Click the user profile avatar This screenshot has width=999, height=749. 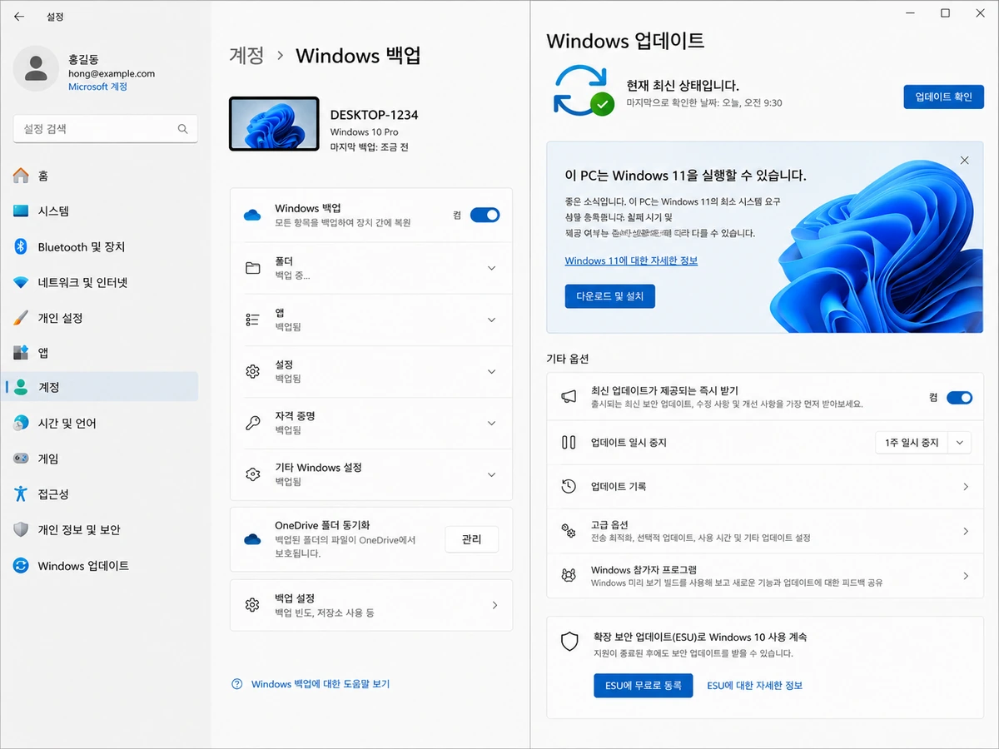click(36, 68)
